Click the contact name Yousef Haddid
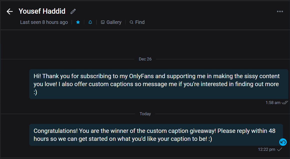Viewport: 290px width, 159px height. [42, 11]
